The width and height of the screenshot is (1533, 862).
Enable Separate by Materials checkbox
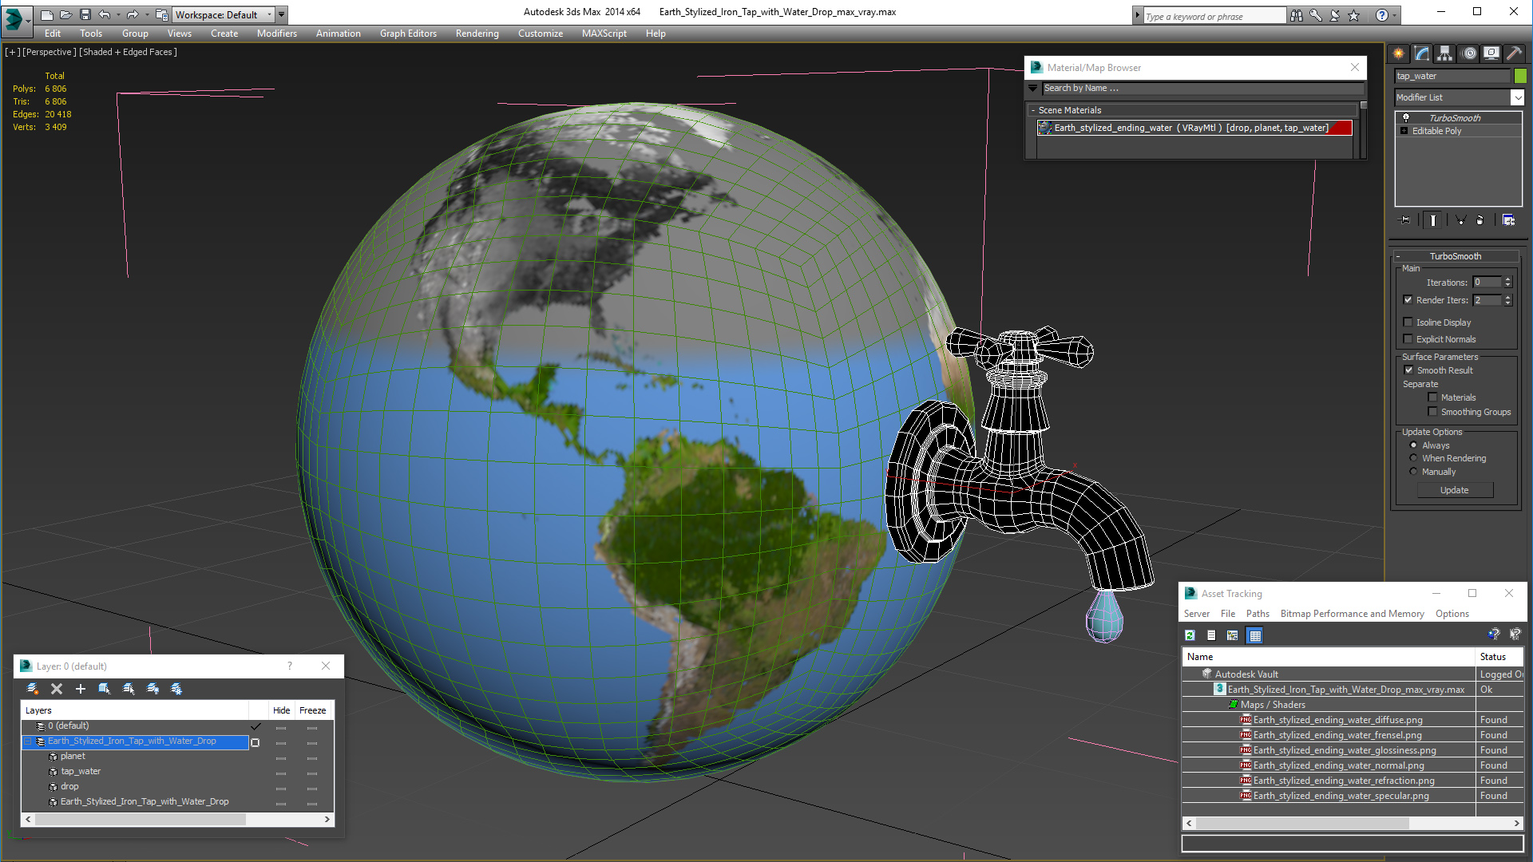coord(1432,397)
